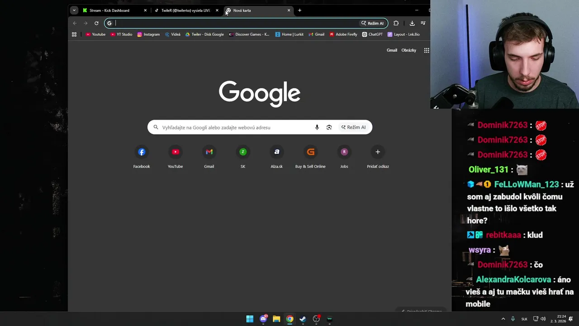Click Pridať odkaz to add a shortcut

(x=378, y=157)
